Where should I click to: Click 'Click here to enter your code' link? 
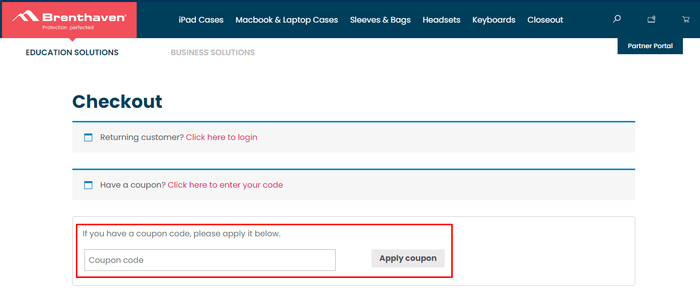[225, 185]
